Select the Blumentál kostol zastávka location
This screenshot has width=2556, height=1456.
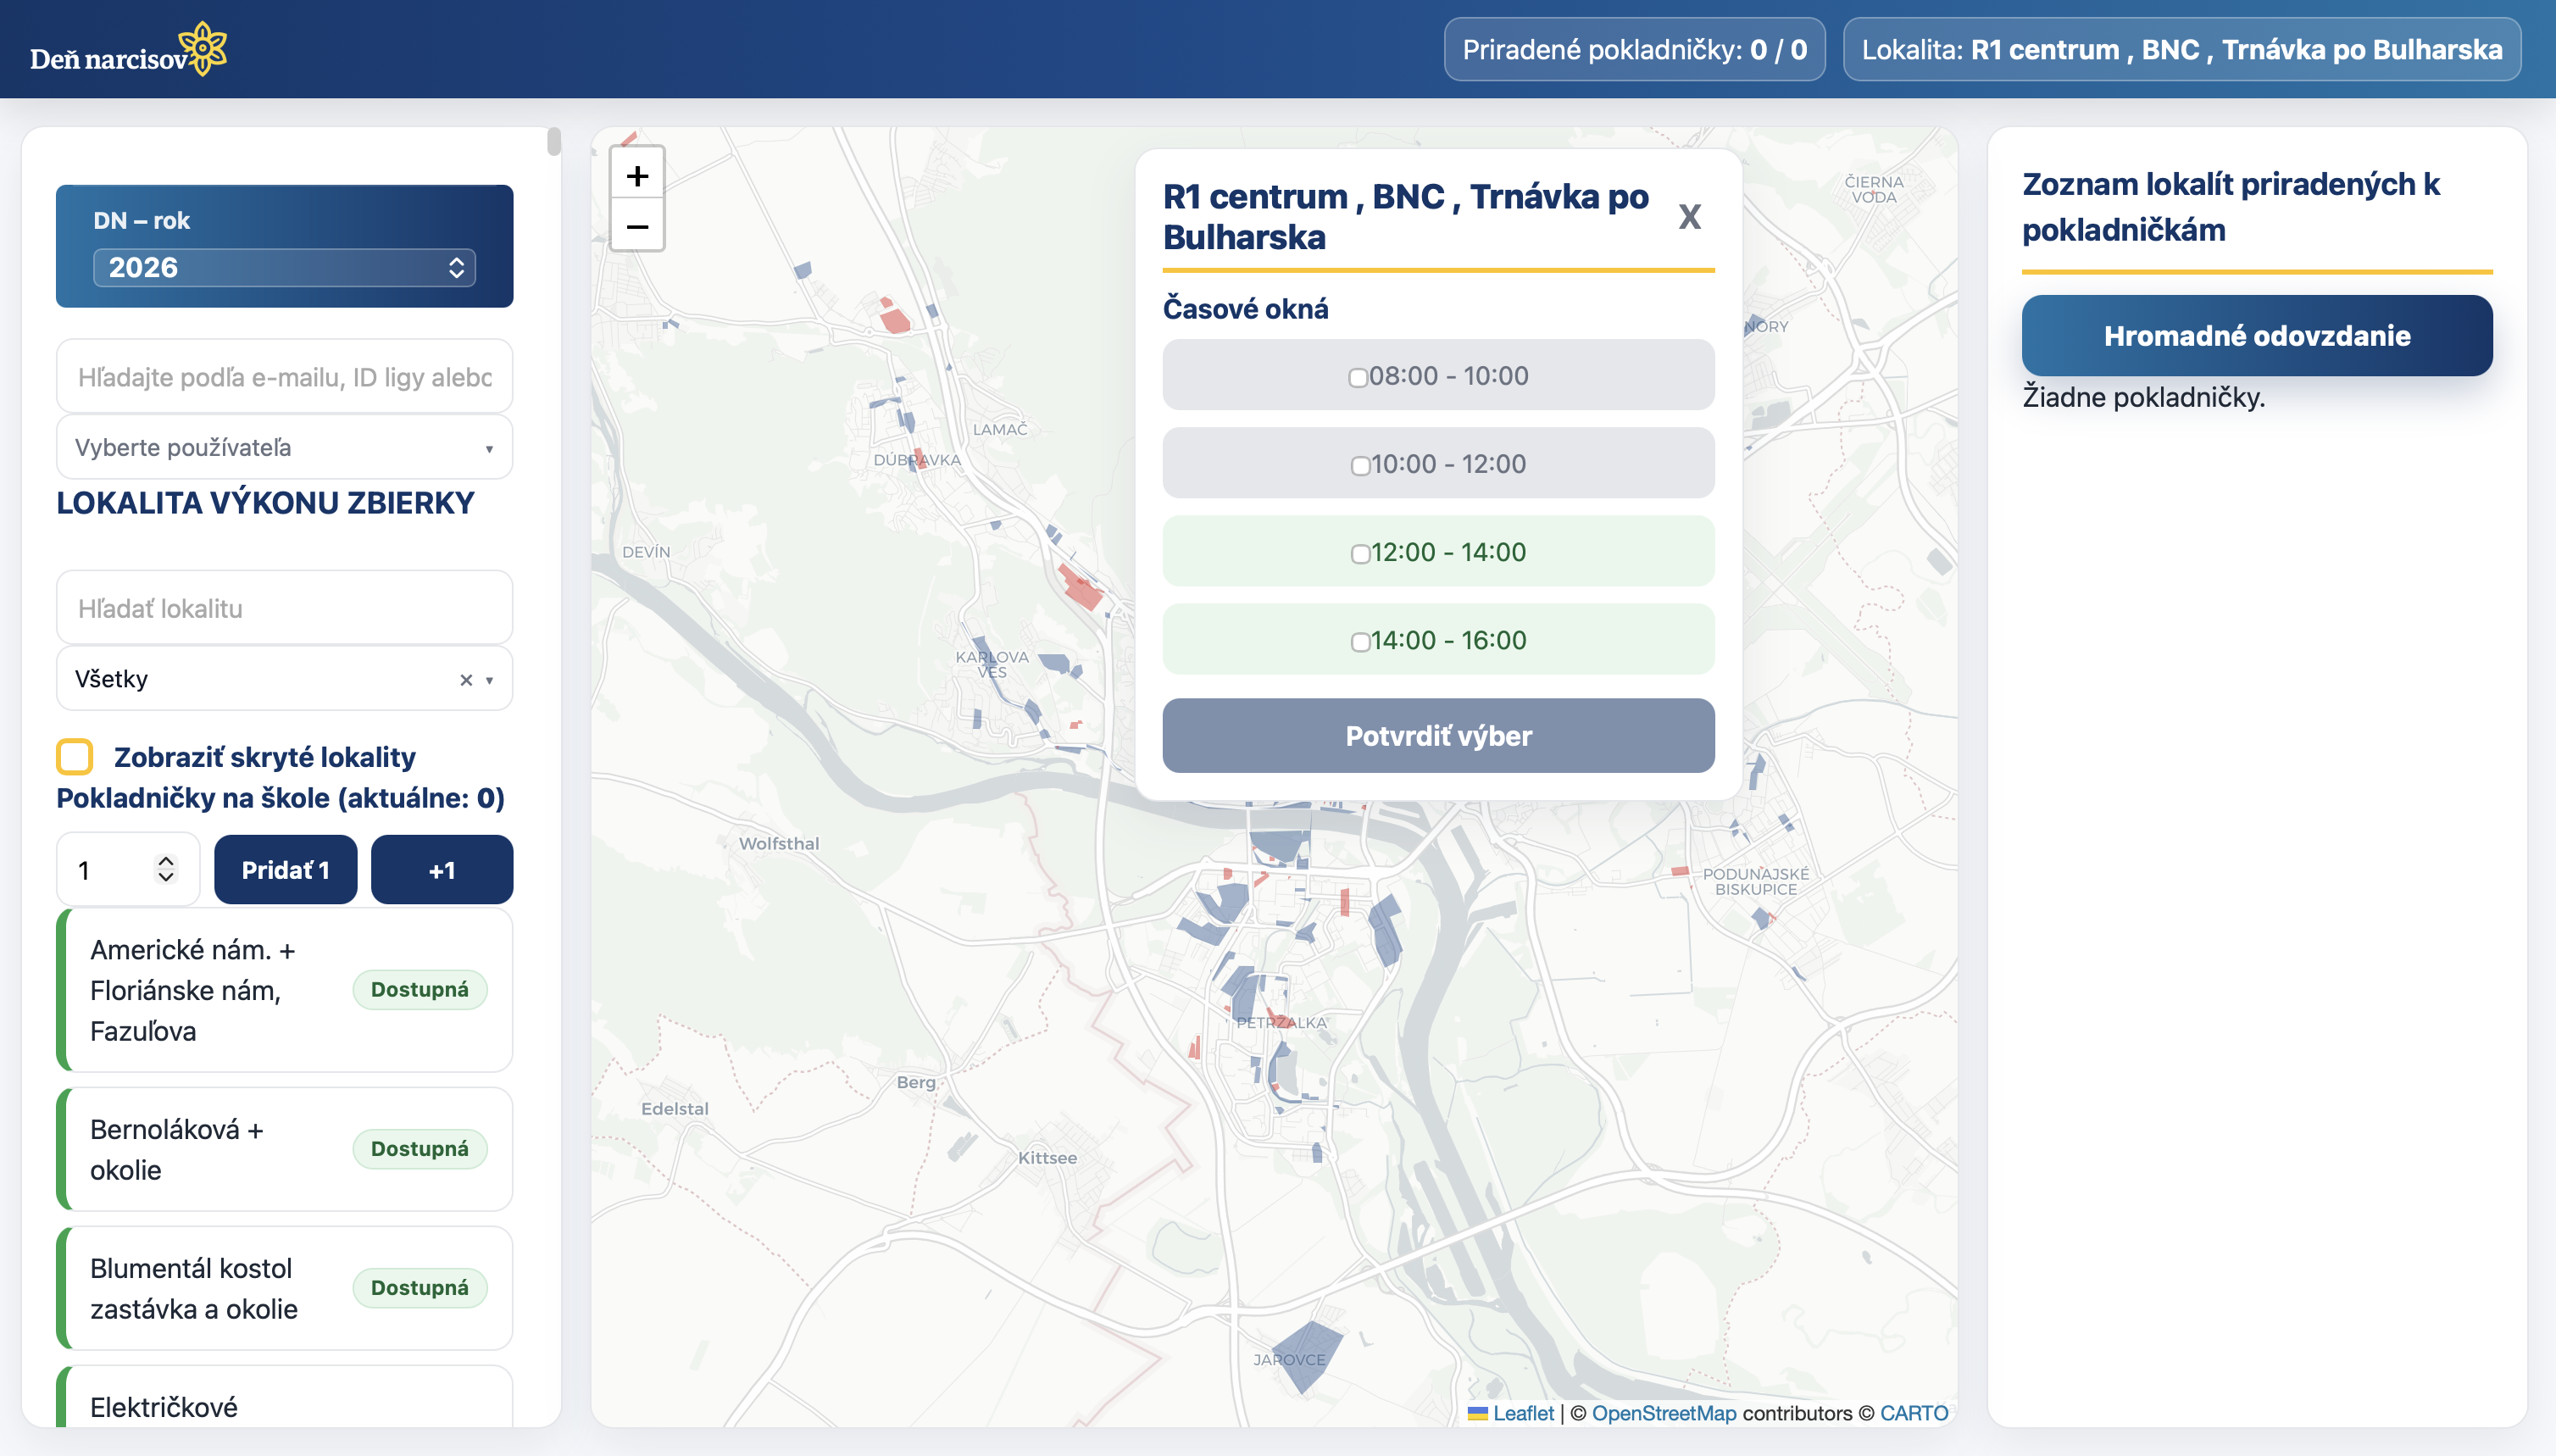coord(284,1288)
